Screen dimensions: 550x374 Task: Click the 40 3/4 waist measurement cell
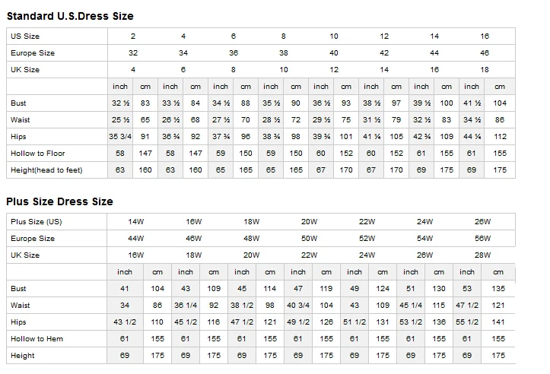tap(298, 305)
